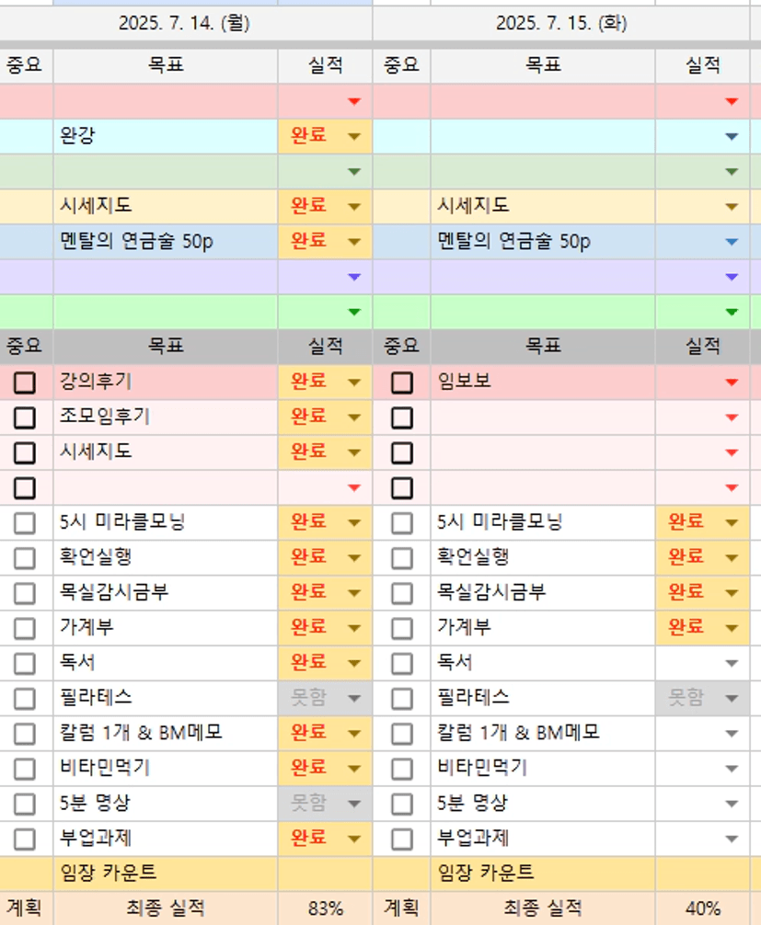Check the box next to 독서 on July 14
Viewport: 761px width, 925px height.
point(25,664)
